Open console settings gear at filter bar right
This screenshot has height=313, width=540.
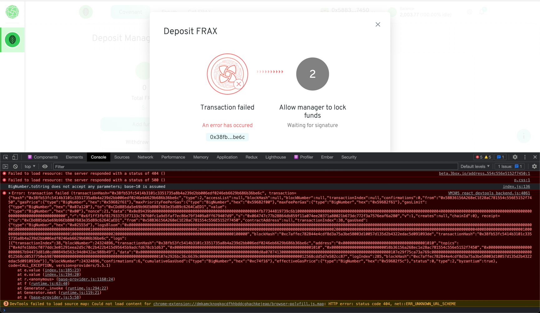tap(535, 166)
